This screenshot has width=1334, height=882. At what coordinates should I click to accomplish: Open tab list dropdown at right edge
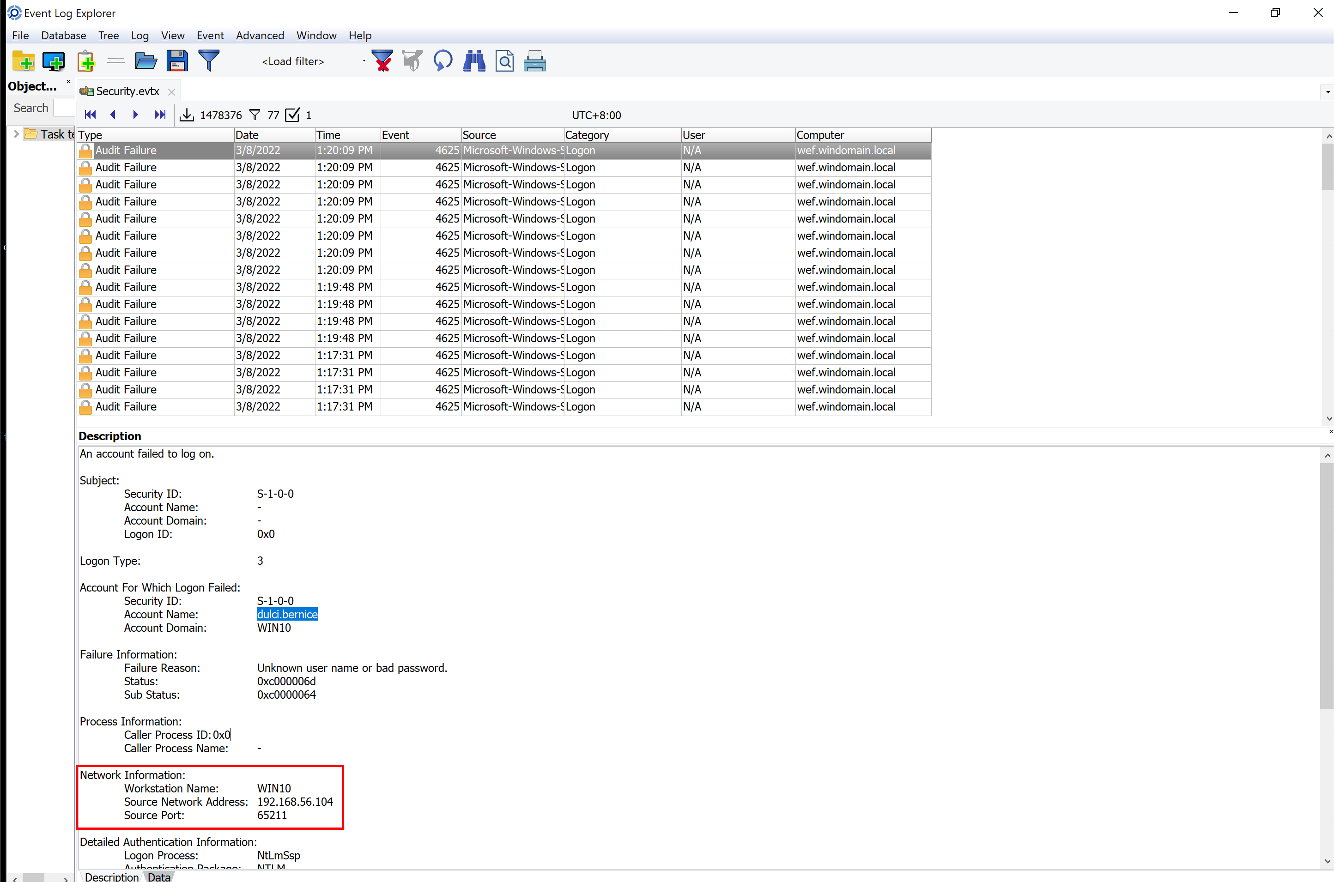[1327, 92]
